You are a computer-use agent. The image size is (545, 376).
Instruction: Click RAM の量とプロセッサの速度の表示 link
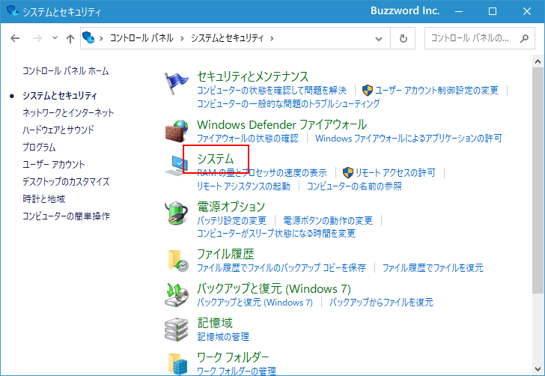pyautogui.click(x=262, y=173)
